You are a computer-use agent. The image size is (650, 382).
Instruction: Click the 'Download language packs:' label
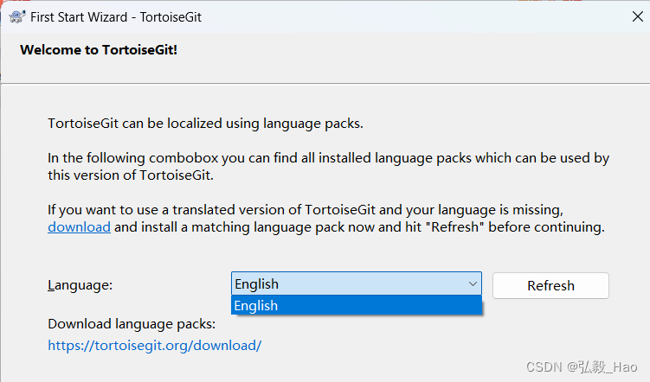point(131,324)
